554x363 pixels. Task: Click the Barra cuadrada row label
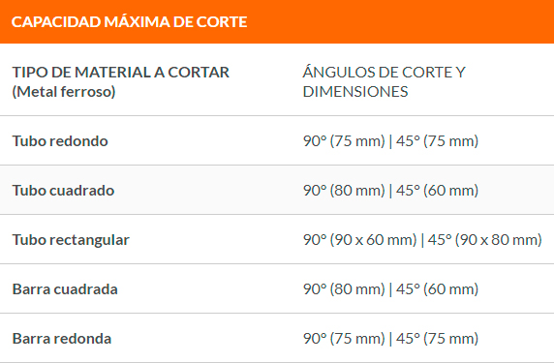65,289
